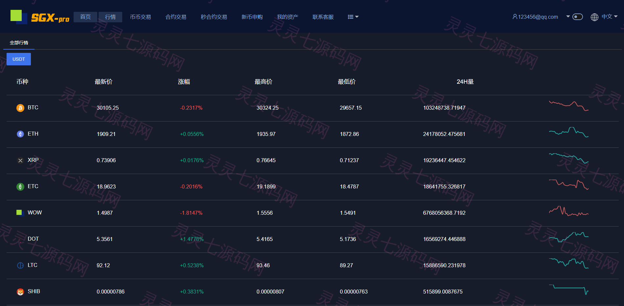The width and height of the screenshot is (624, 306).
Task: Click LTC change +0.5238%
Action: pos(192,265)
